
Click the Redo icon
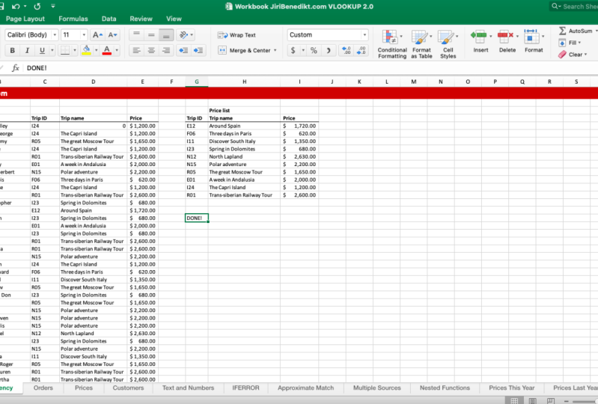[x=37, y=6]
